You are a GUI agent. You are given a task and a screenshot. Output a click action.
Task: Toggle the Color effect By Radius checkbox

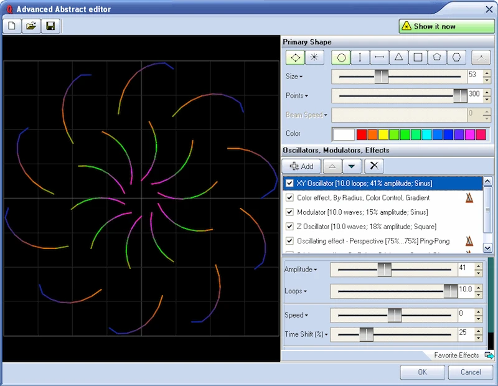click(x=289, y=197)
